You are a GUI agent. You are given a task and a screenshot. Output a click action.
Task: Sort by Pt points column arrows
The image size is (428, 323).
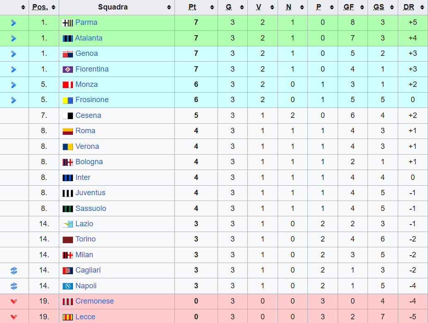[212, 7]
